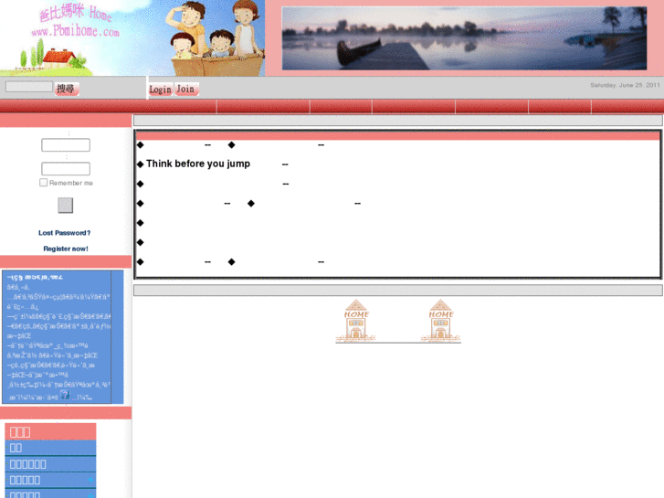This screenshot has width=664, height=498.
Task: Focus the password field above Remember me
Action: click(x=66, y=169)
